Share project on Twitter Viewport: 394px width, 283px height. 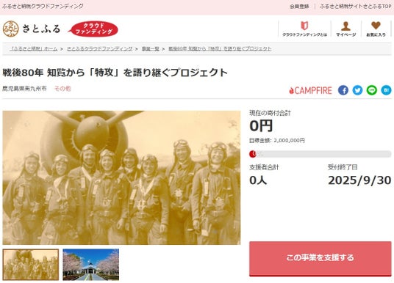[357, 90]
